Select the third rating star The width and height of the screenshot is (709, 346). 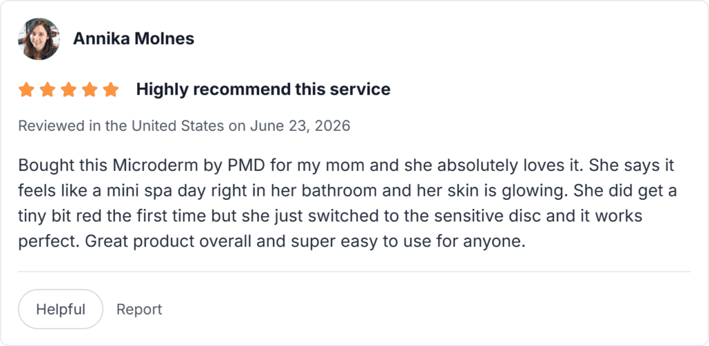point(69,89)
